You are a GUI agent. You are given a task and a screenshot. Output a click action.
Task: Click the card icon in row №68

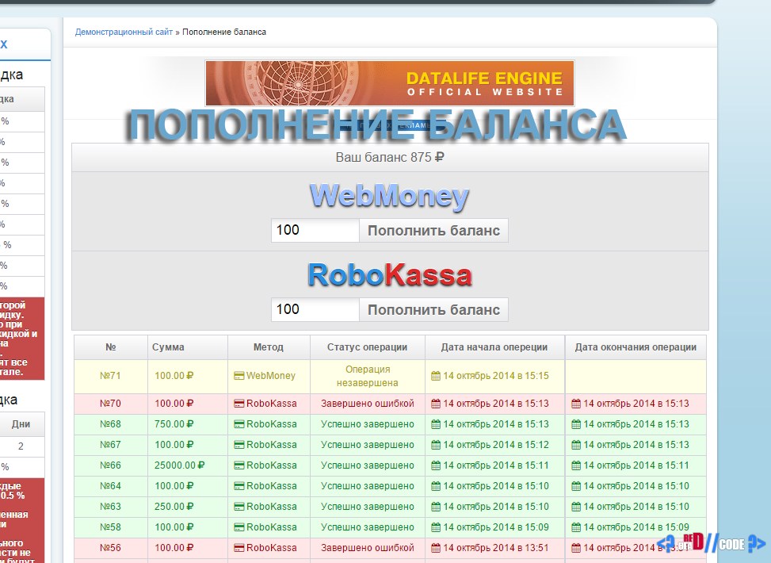coord(239,424)
